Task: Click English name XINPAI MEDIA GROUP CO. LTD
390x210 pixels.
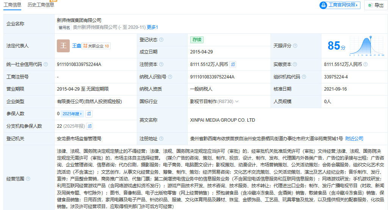Action: tap(222, 120)
